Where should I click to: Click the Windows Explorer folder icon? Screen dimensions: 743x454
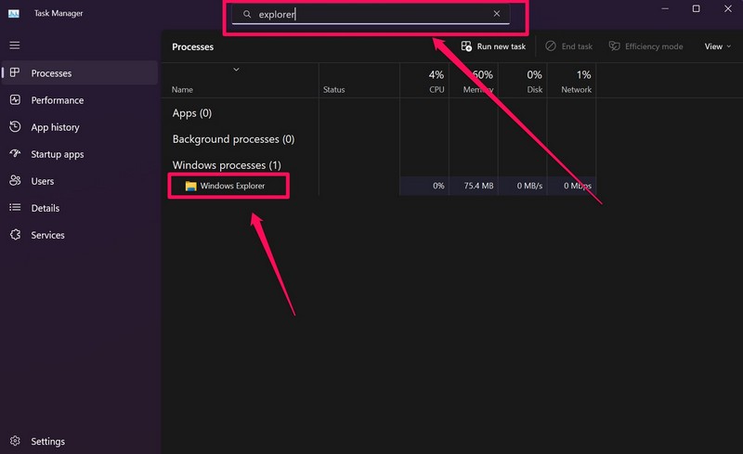190,186
